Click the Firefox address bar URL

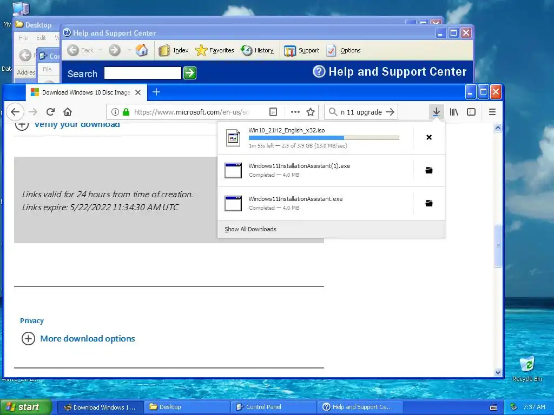[192, 112]
